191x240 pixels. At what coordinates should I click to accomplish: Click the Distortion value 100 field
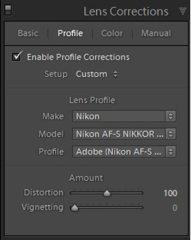point(170,193)
